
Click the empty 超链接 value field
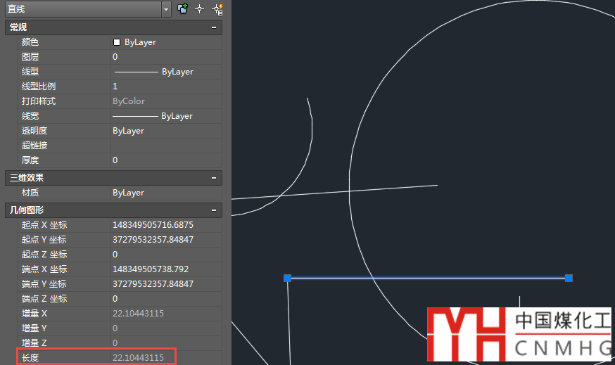(165, 146)
